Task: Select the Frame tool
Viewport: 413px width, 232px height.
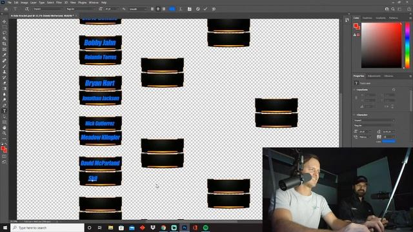Action: pos(5,49)
